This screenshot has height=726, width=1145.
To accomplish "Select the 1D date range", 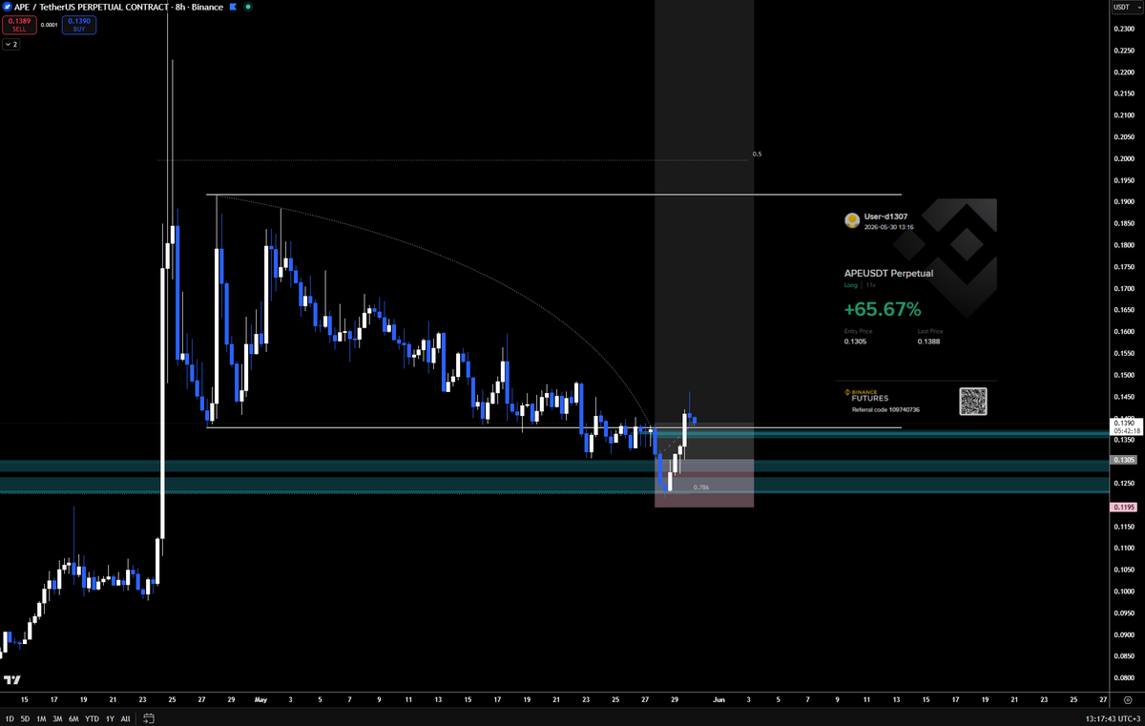I will [x=10, y=718].
